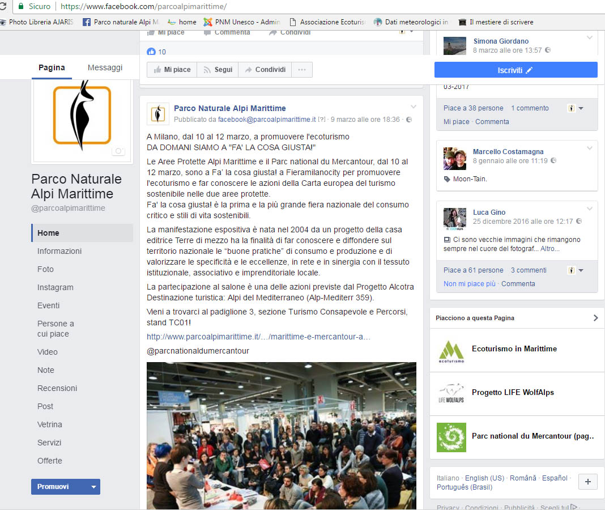605x510 pixels.
Task: Open Simona Giordano's profile picture
Action: click(x=455, y=45)
